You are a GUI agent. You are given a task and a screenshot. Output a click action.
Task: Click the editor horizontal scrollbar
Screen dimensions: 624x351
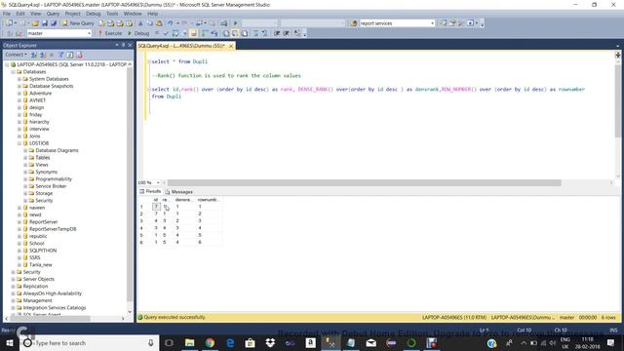(x=364, y=183)
